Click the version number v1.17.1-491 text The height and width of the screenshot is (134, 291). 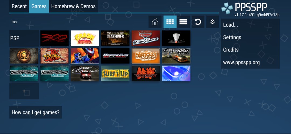coord(257,15)
